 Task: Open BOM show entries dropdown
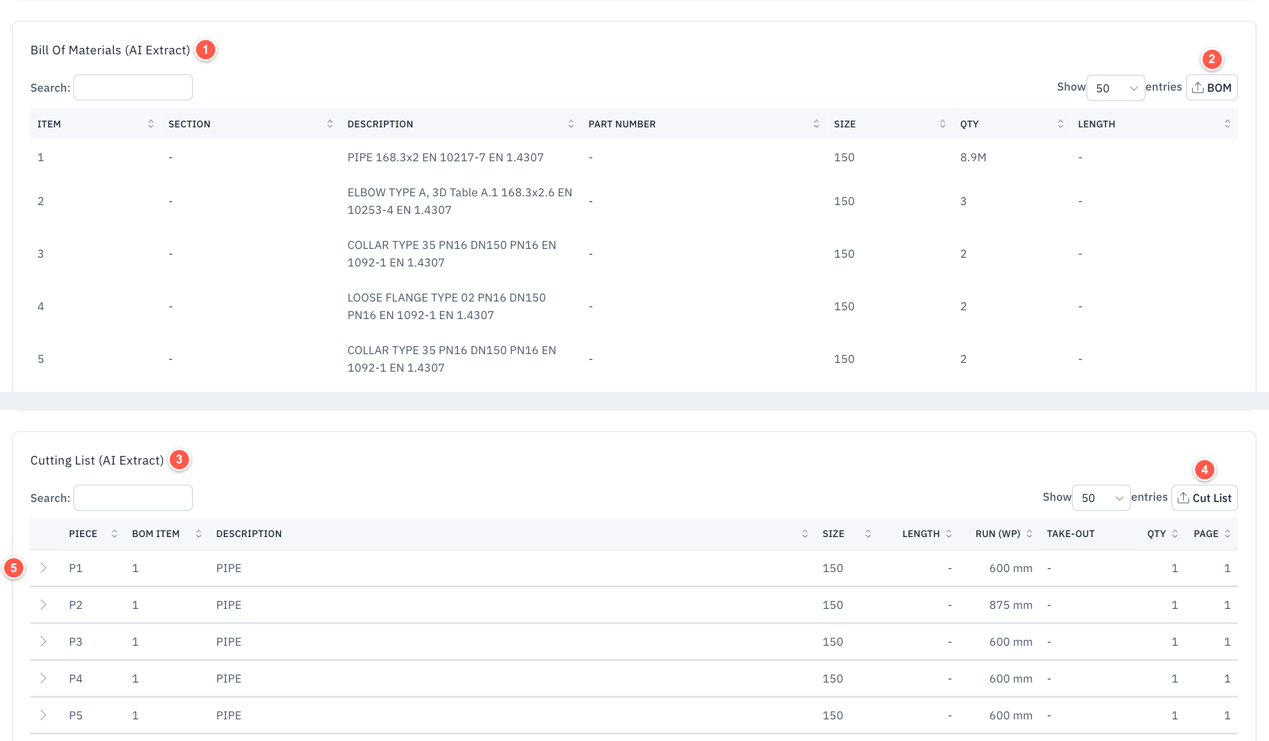point(1115,88)
